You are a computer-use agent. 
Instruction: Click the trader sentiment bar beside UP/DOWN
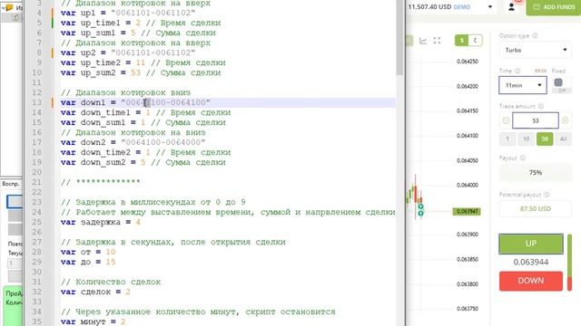click(x=570, y=263)
